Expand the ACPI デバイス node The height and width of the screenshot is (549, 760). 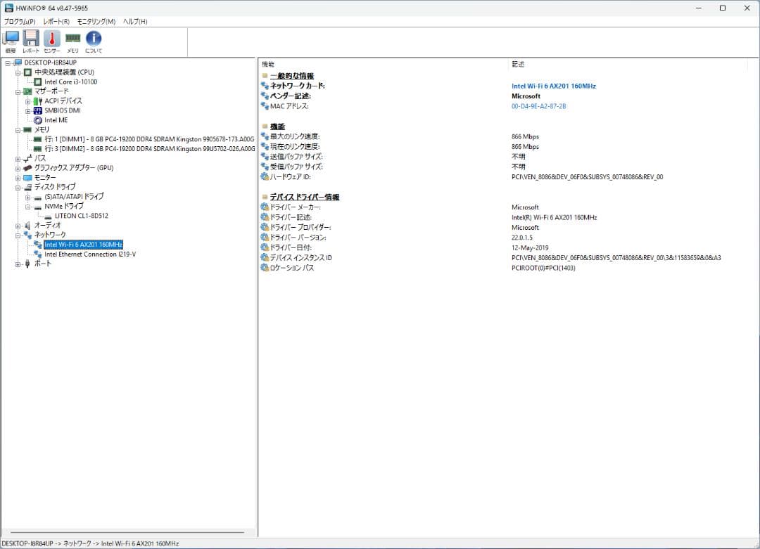pyautogui.click(x=28, y=101)
